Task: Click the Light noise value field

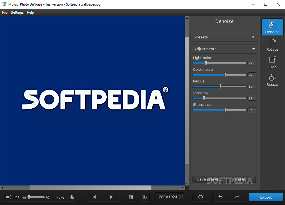Action: [252, 63]
